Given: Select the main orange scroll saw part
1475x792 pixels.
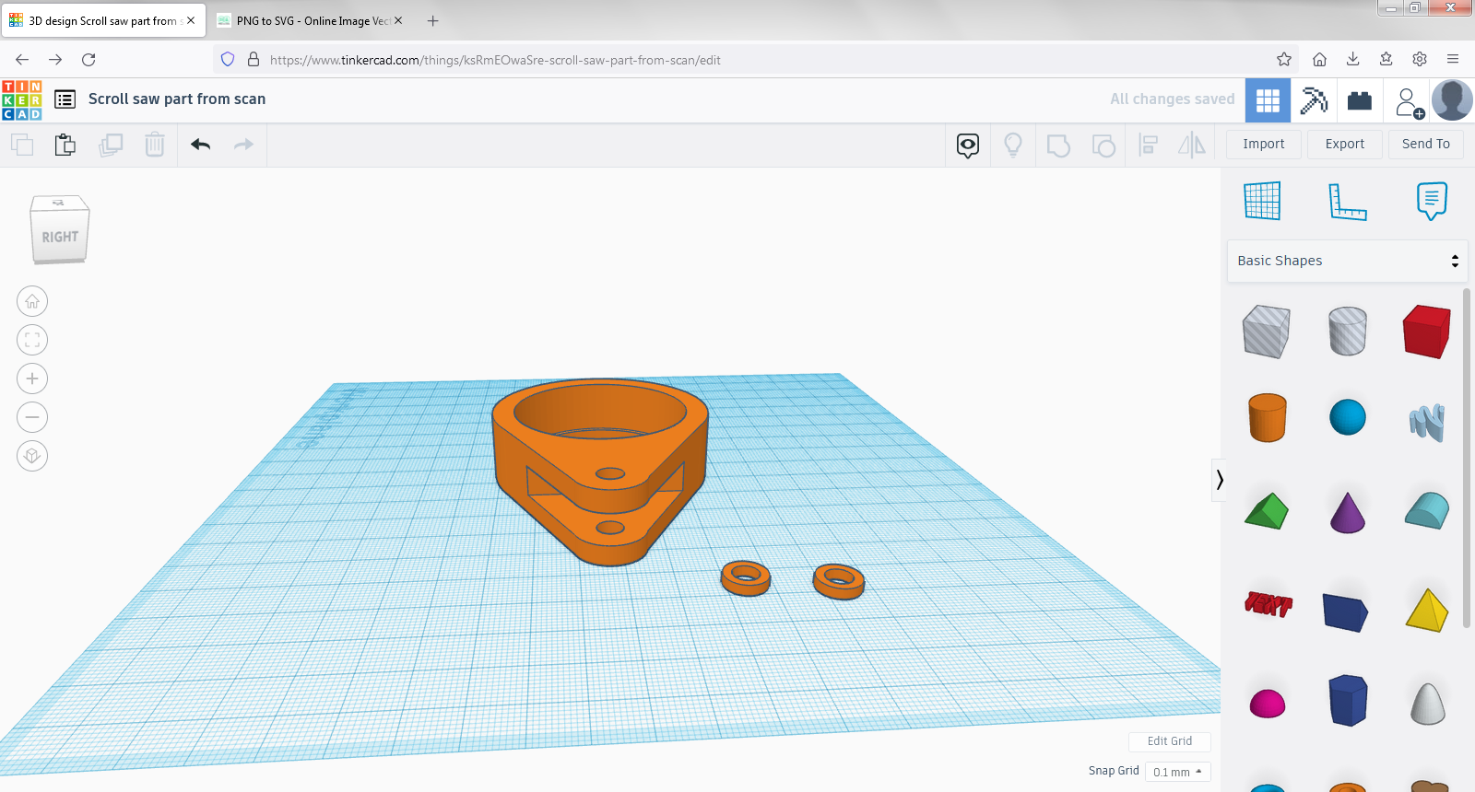Looking at the screenshot, I should click(600, 471).
